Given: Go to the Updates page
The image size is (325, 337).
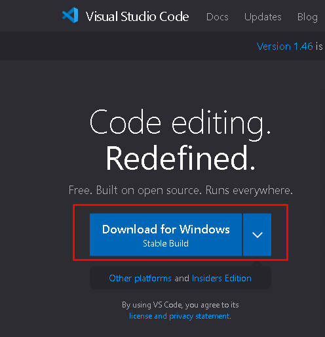Looking at the screenshot, I should [x=263, y=17].
